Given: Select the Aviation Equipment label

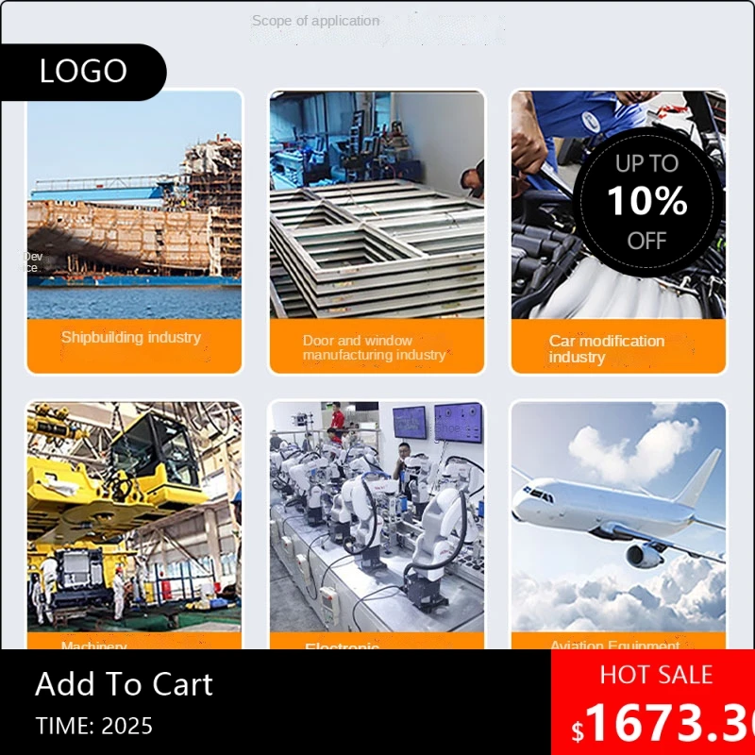Looking at the screenshot, I should point(618,641).
